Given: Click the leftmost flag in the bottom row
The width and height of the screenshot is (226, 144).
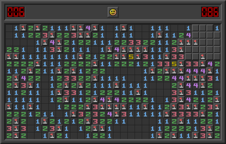Looking at the screenshot, I should click(16, 136).
